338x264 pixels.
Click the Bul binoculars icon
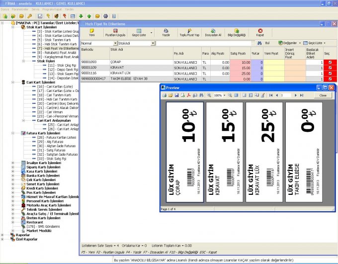(259, 43)
